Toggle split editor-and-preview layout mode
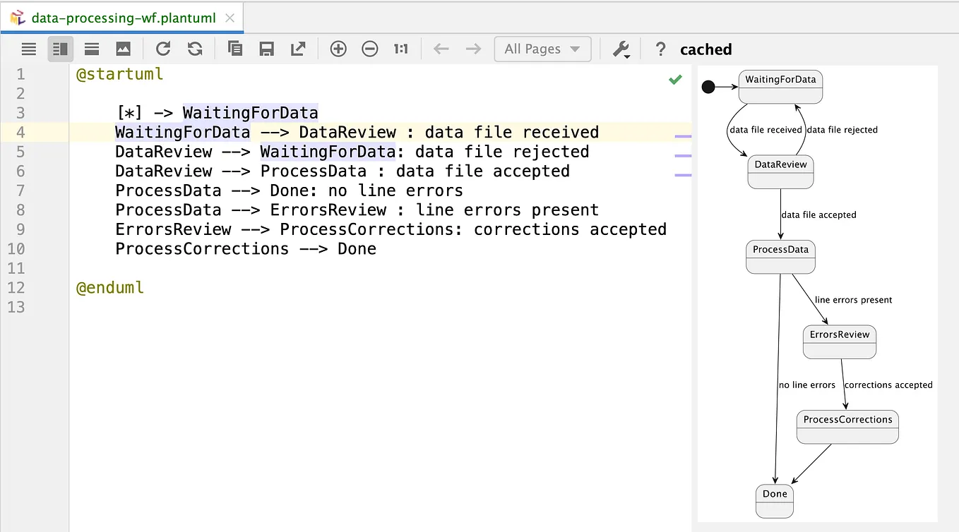Viewport: 959px width, 532px height. point(61,49)
